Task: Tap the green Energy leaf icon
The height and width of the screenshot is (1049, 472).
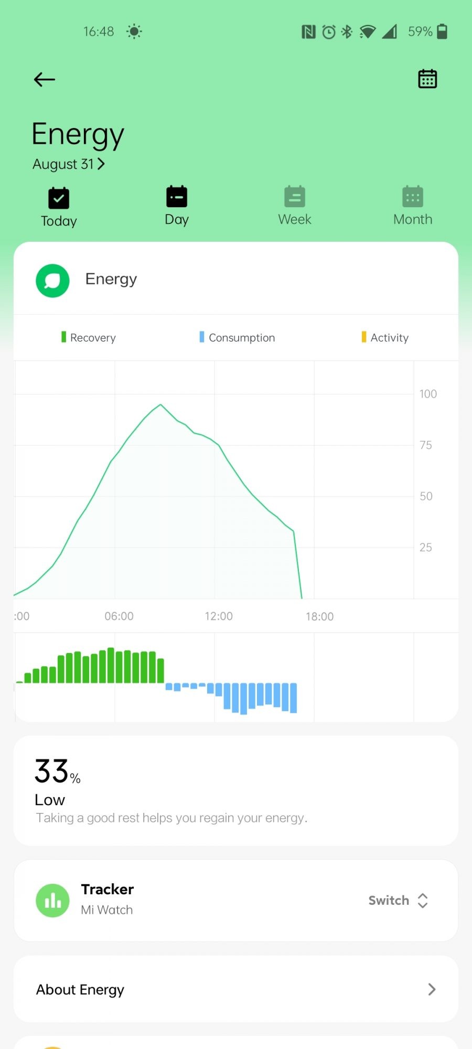Action: click(52, 281)
